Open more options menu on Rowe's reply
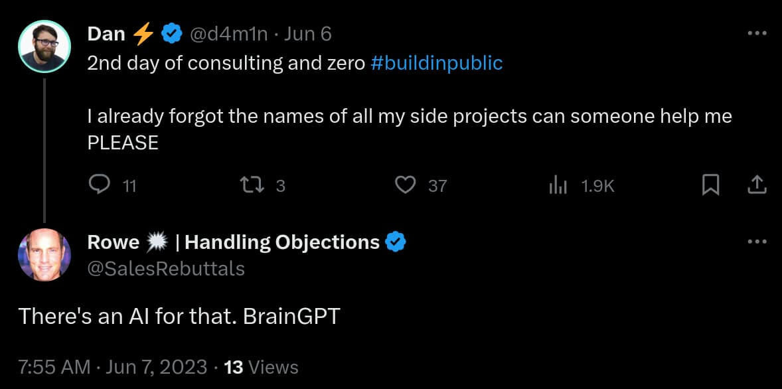 tap(757, 242)
